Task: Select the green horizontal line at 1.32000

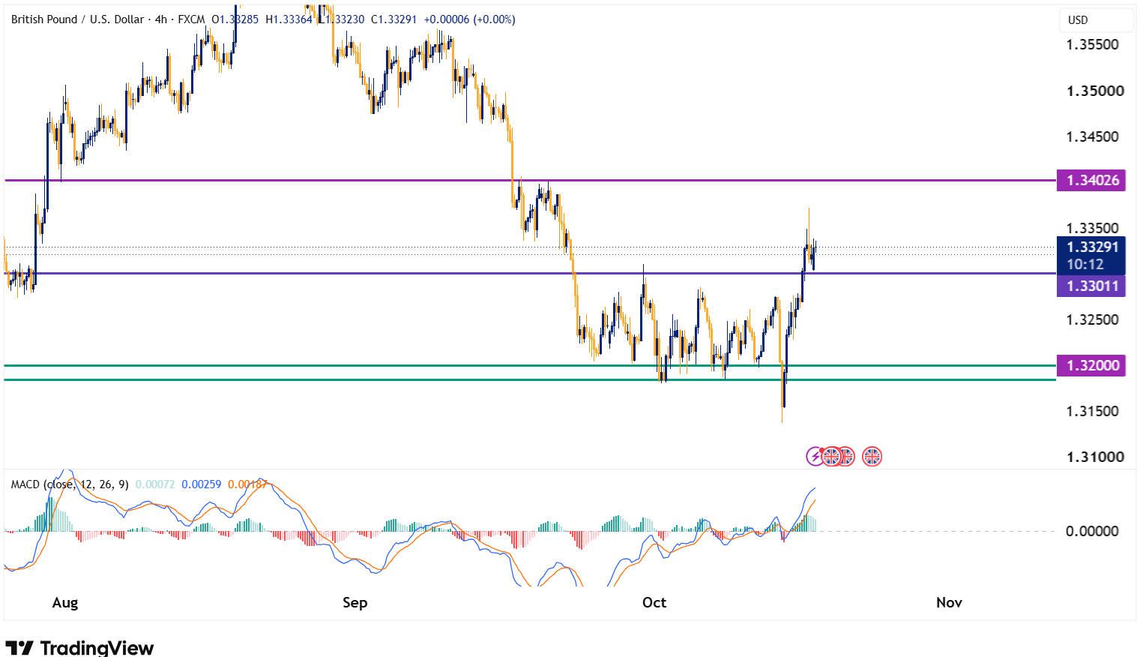Action: coord(530,365)
